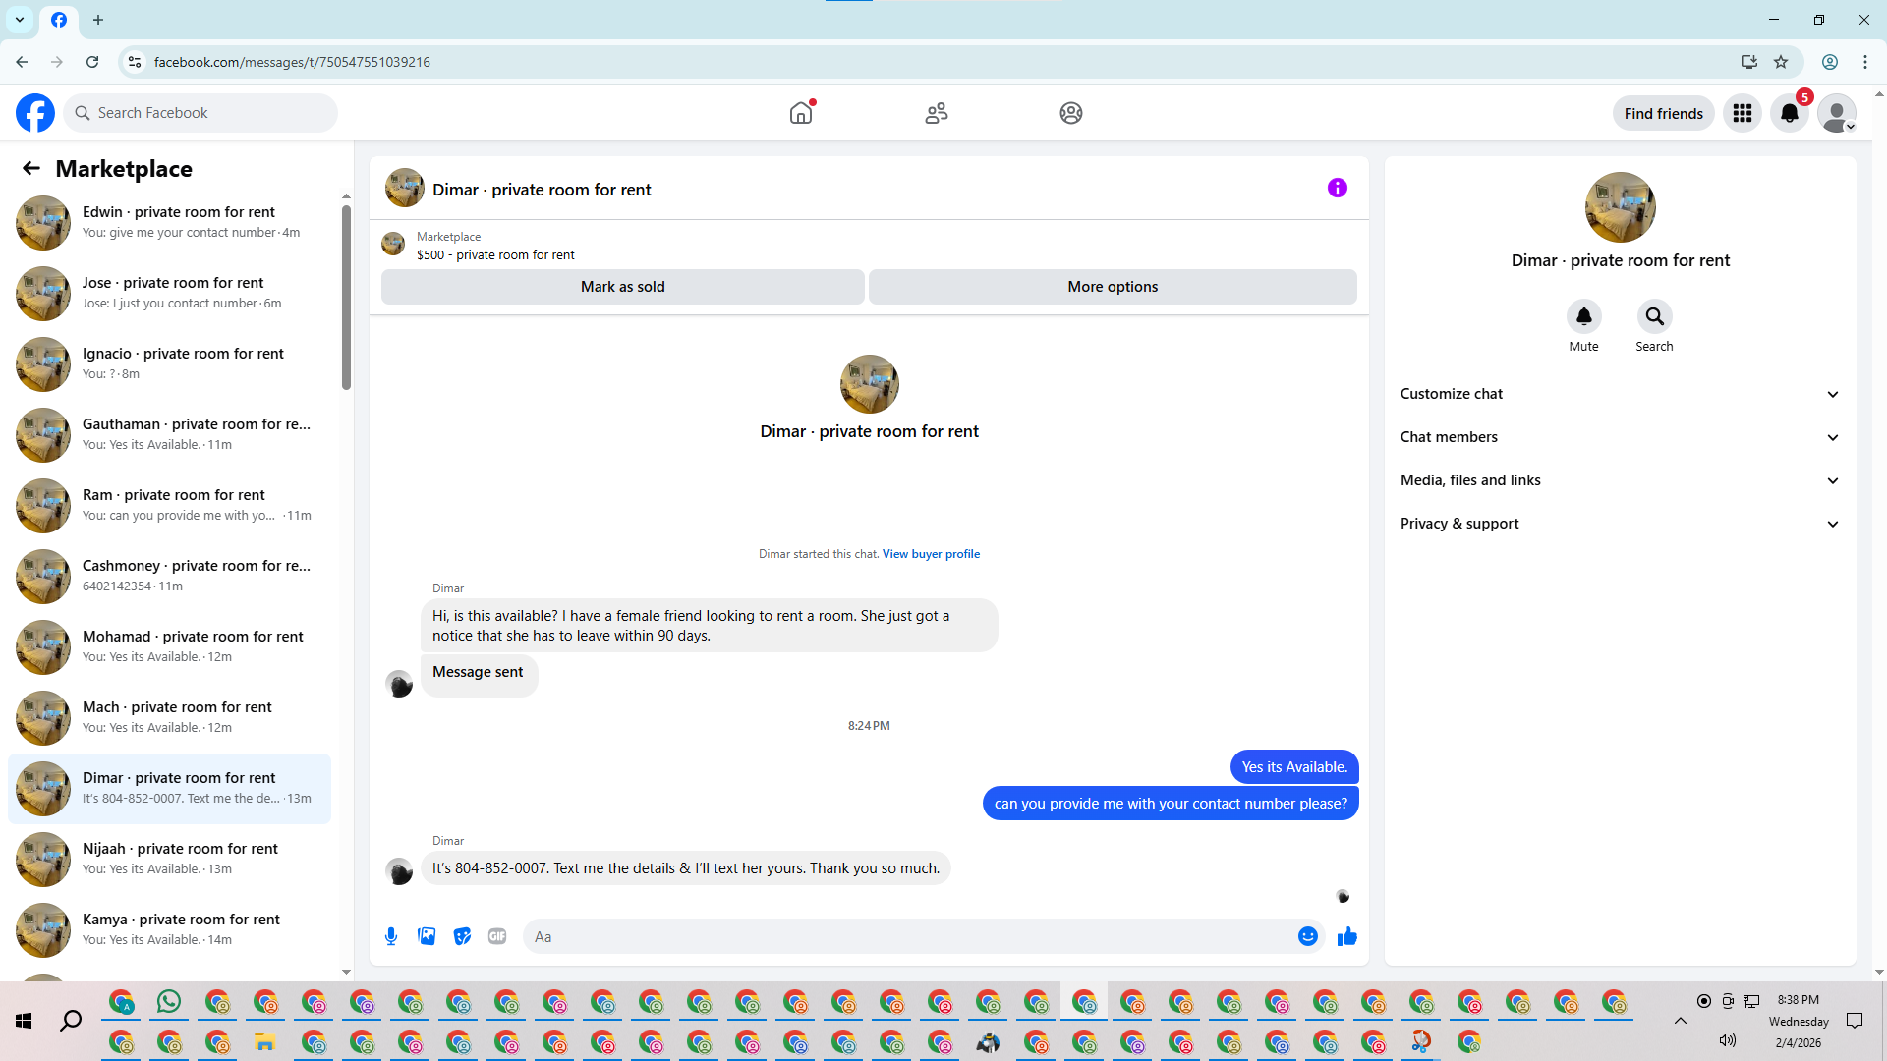Expand Media, files and links
This screenshot has height=1061, width=1887.
click(1619, 480)
